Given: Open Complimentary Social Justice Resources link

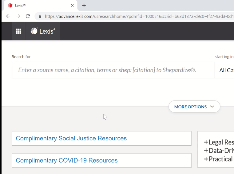Looking at the screenshot, I should tap(71, 138).
